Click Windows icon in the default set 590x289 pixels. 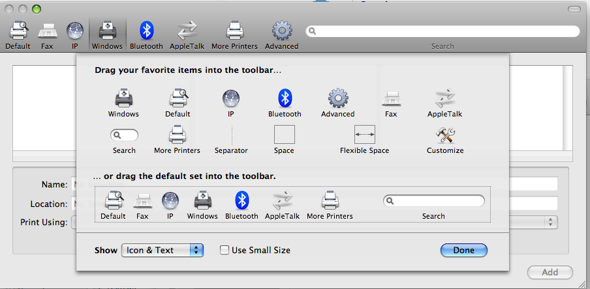[203, 200]
